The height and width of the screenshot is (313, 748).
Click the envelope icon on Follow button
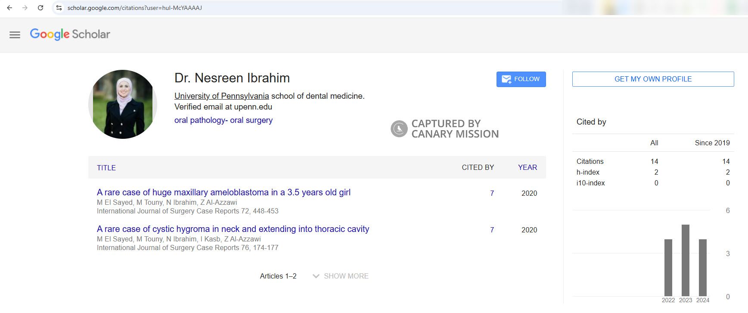pos(506,79)
